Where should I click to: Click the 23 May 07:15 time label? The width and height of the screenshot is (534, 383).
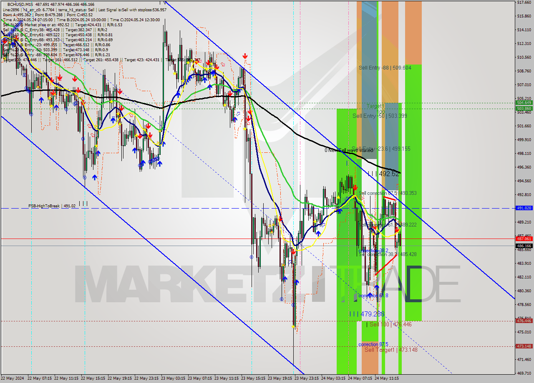(200, 378)
